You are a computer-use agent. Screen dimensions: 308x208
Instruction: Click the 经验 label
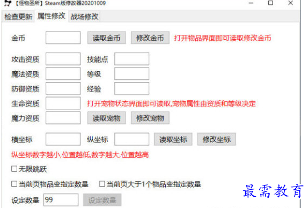click(x=94, y=88)
